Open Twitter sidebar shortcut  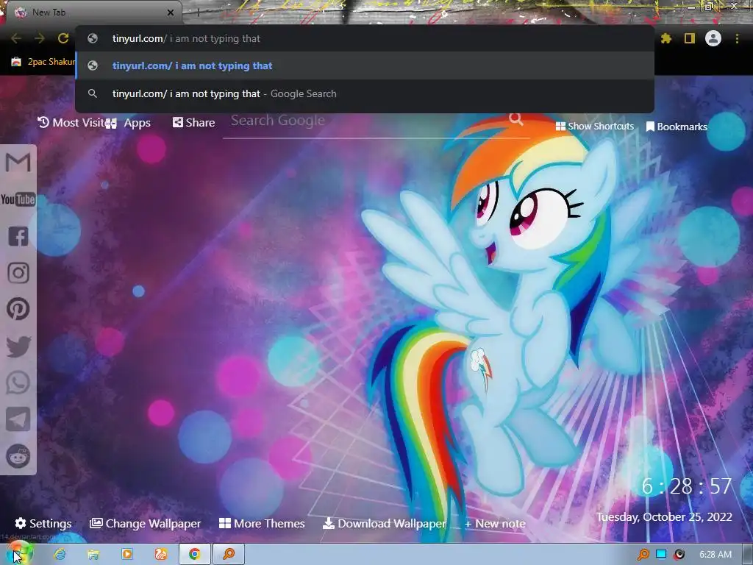(18, 346)
